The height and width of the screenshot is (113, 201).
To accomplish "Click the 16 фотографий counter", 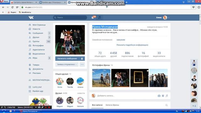I will click(x=143, y=54).
